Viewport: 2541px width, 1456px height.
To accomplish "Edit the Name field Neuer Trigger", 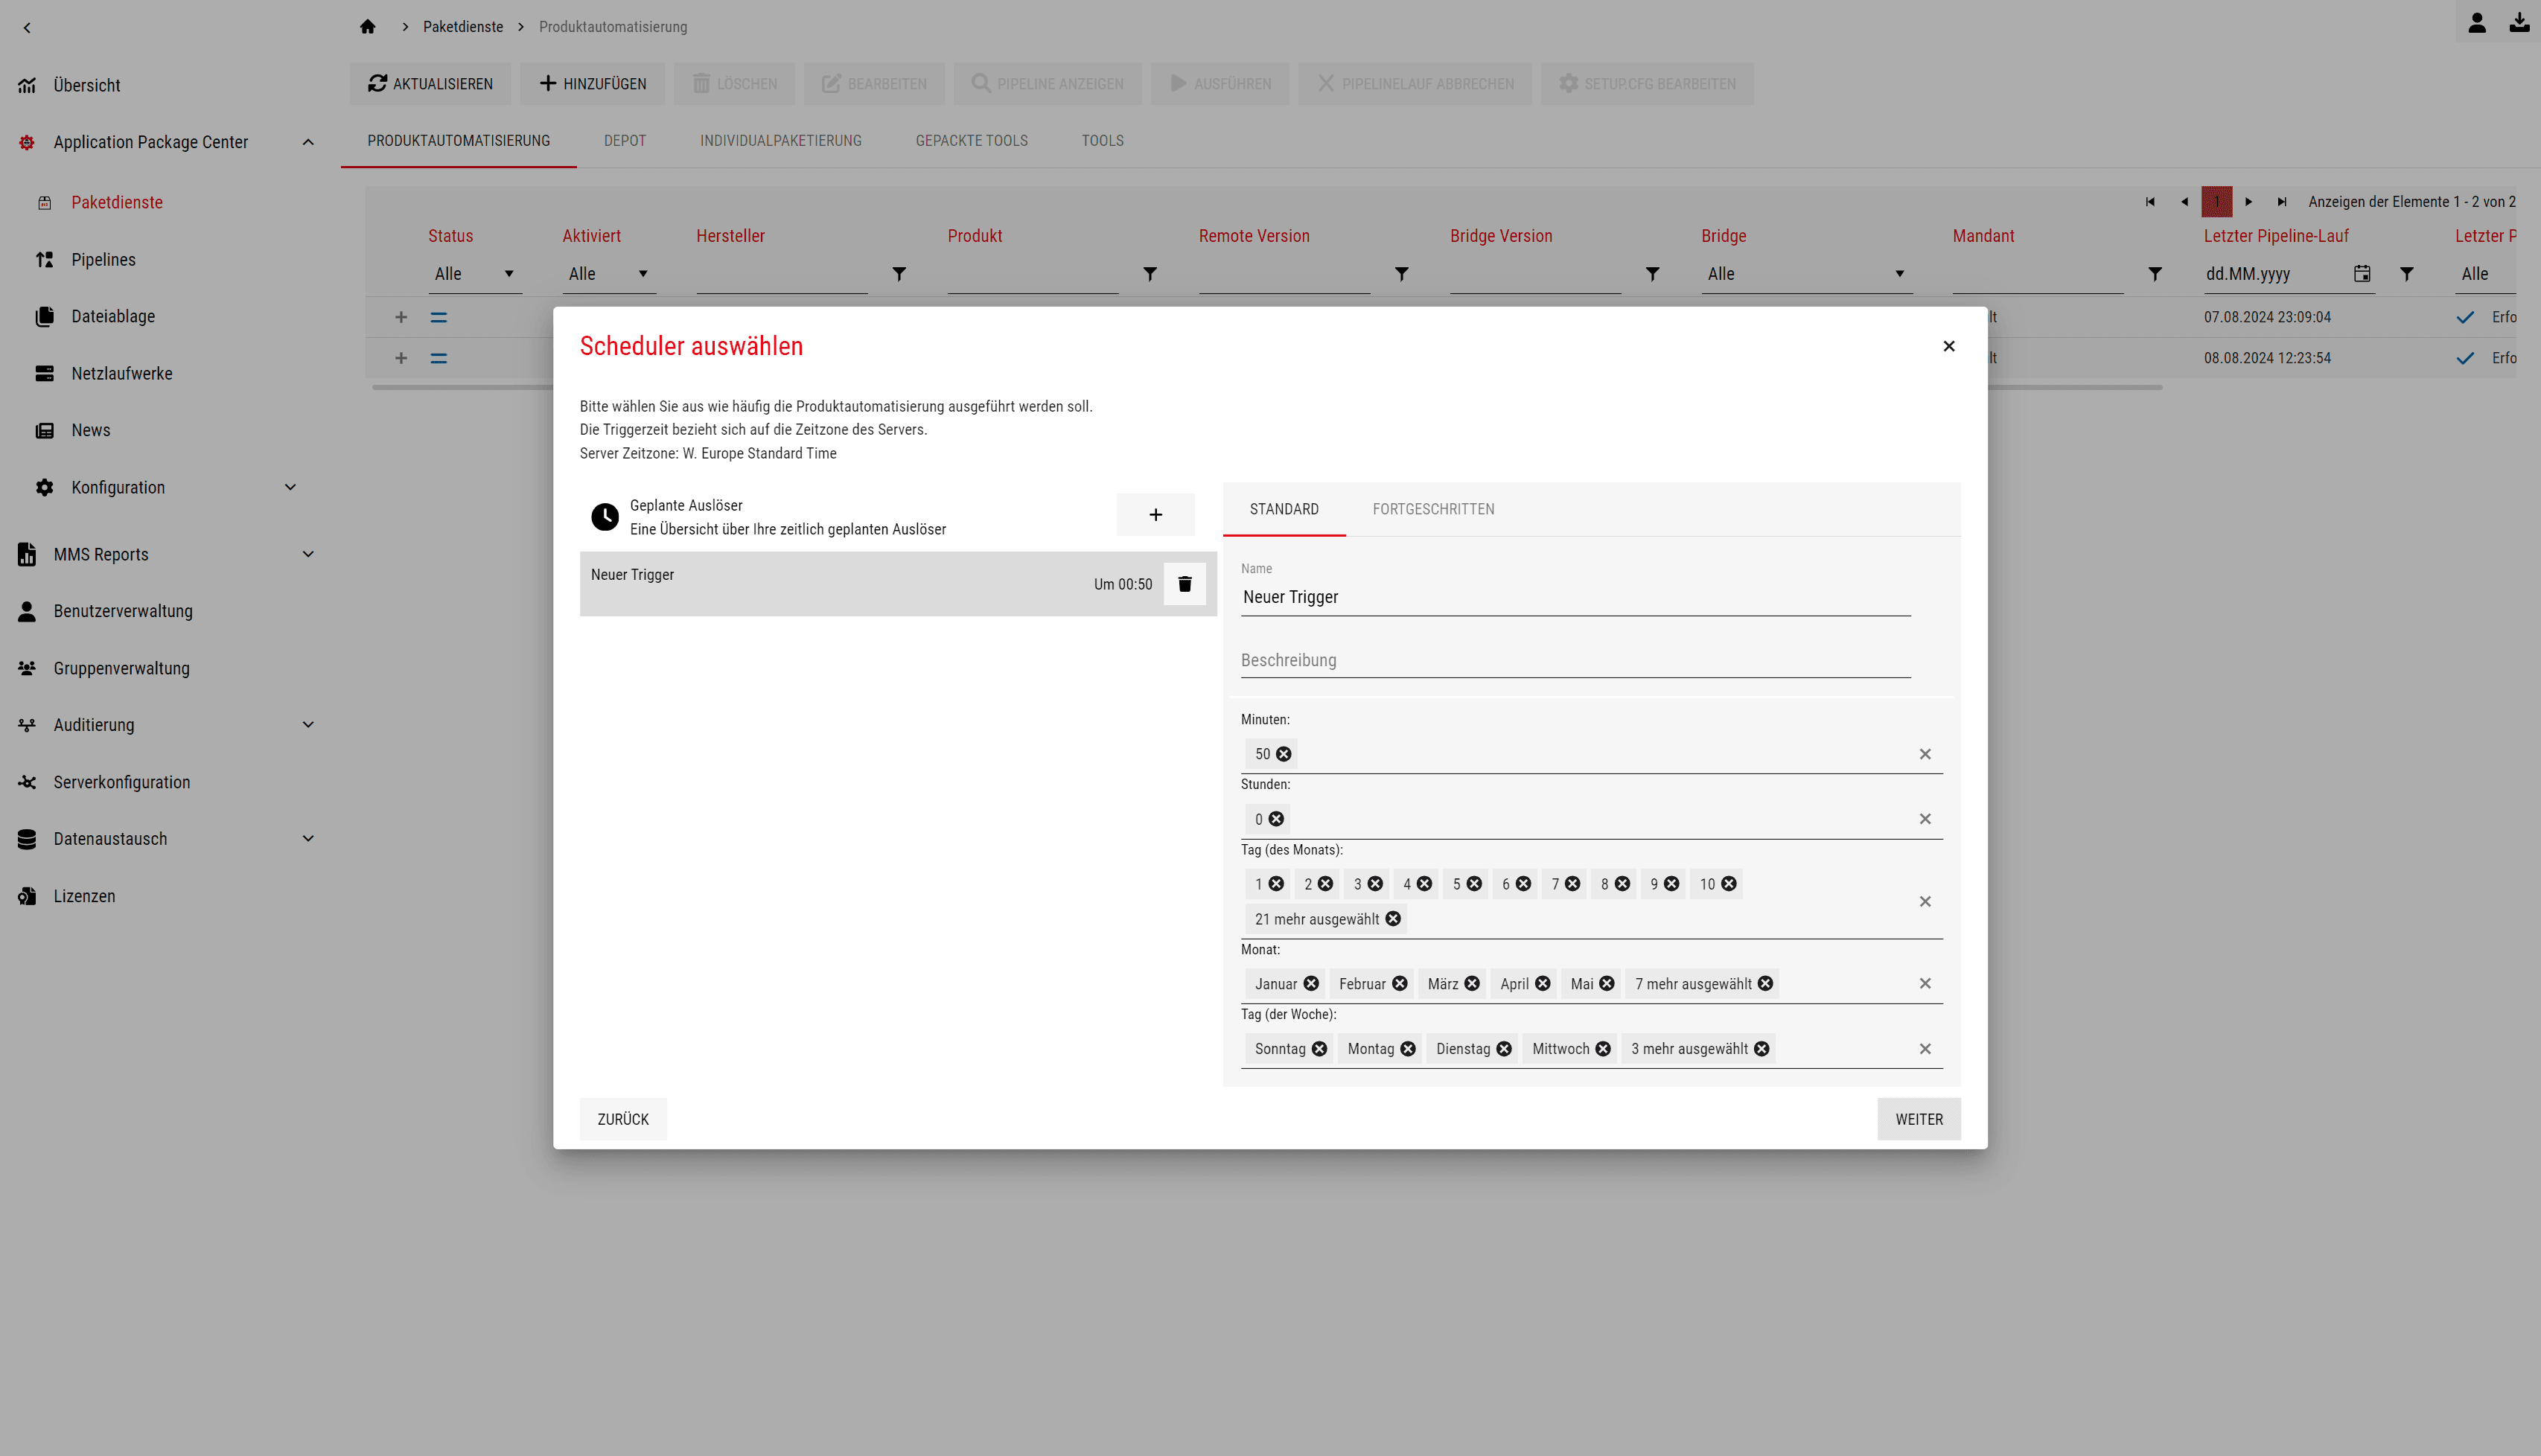I will pyautogui.click(x=1575, y=597).
